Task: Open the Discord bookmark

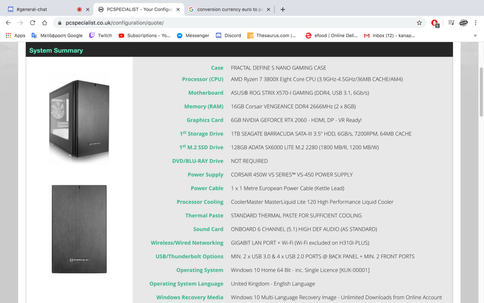Action: coord(228,35)
